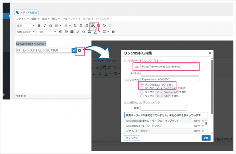Click the URL field in link dialog
Screen dimensions: 236x154
coord(170,66)
